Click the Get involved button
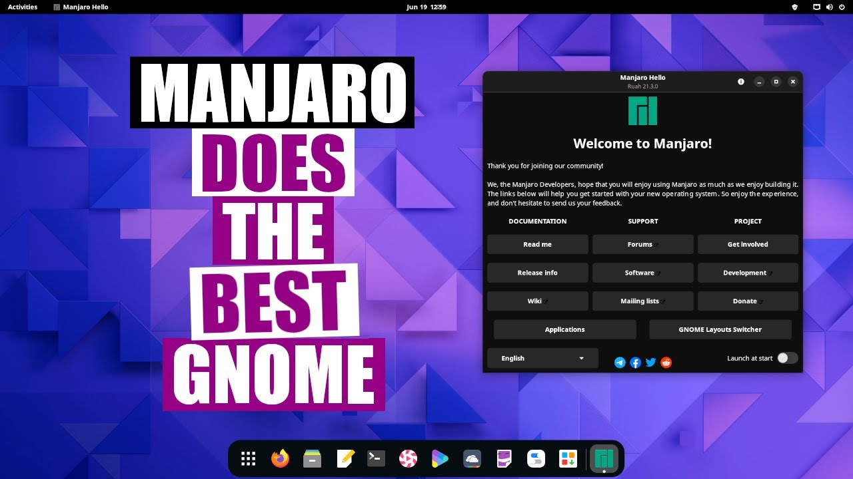Screen dimensions: 853x479 (748, 244)
